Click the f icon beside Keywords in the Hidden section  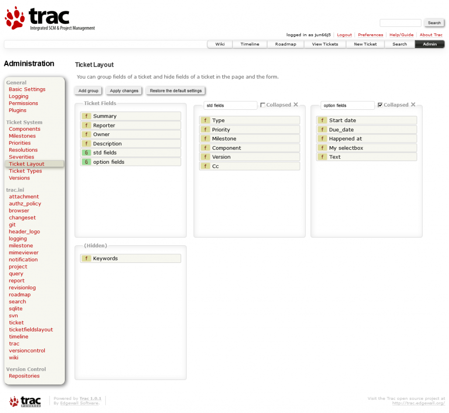point(86,258)
